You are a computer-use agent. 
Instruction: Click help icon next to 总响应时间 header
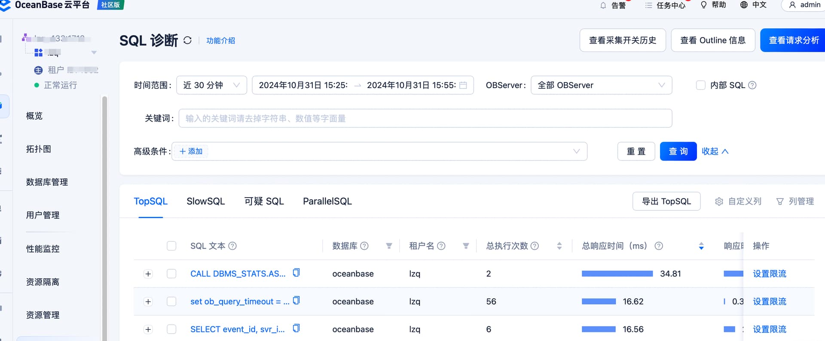(659, 246)
